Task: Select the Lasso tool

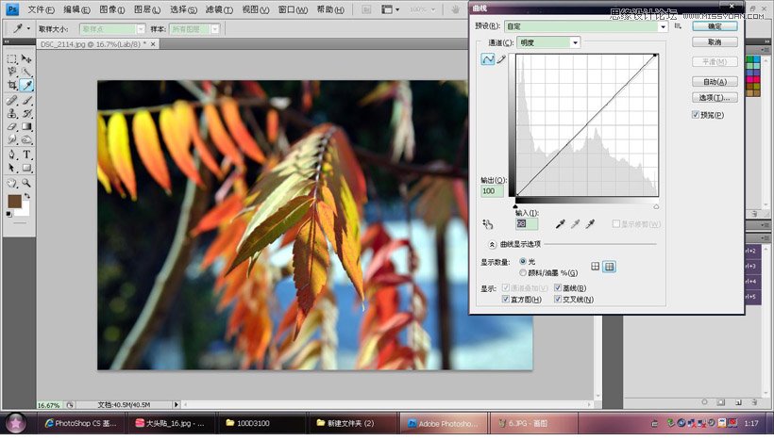Action: click(12, 72)
